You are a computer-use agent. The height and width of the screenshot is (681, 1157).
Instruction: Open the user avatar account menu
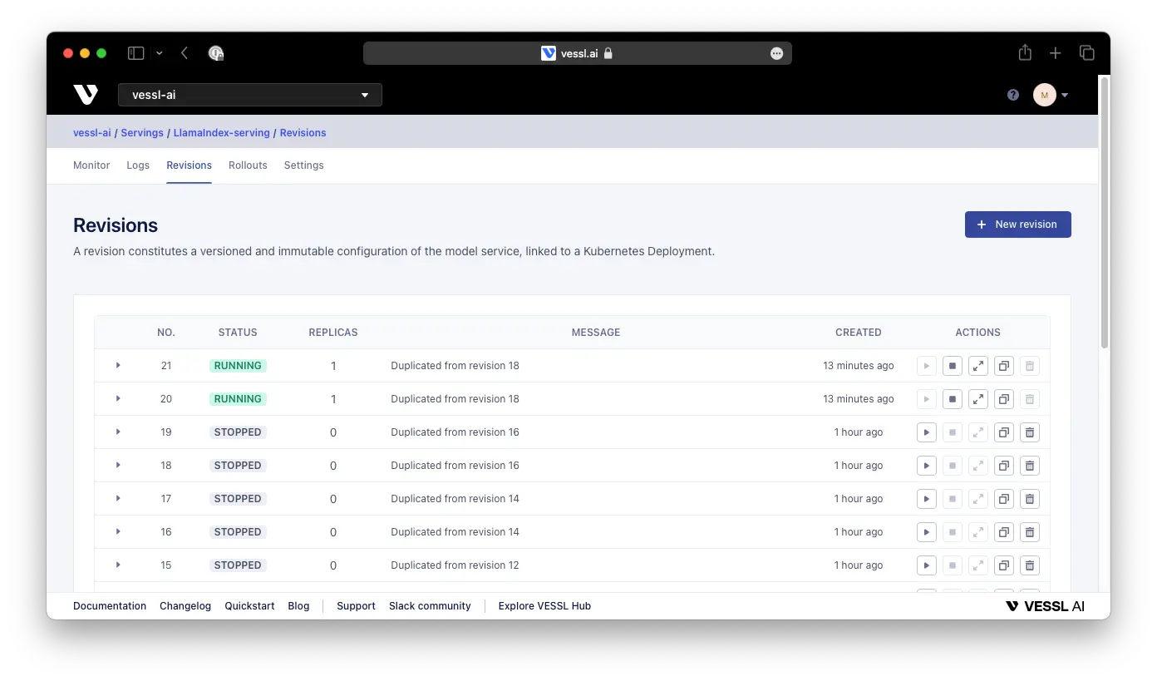click(1051, 95)
